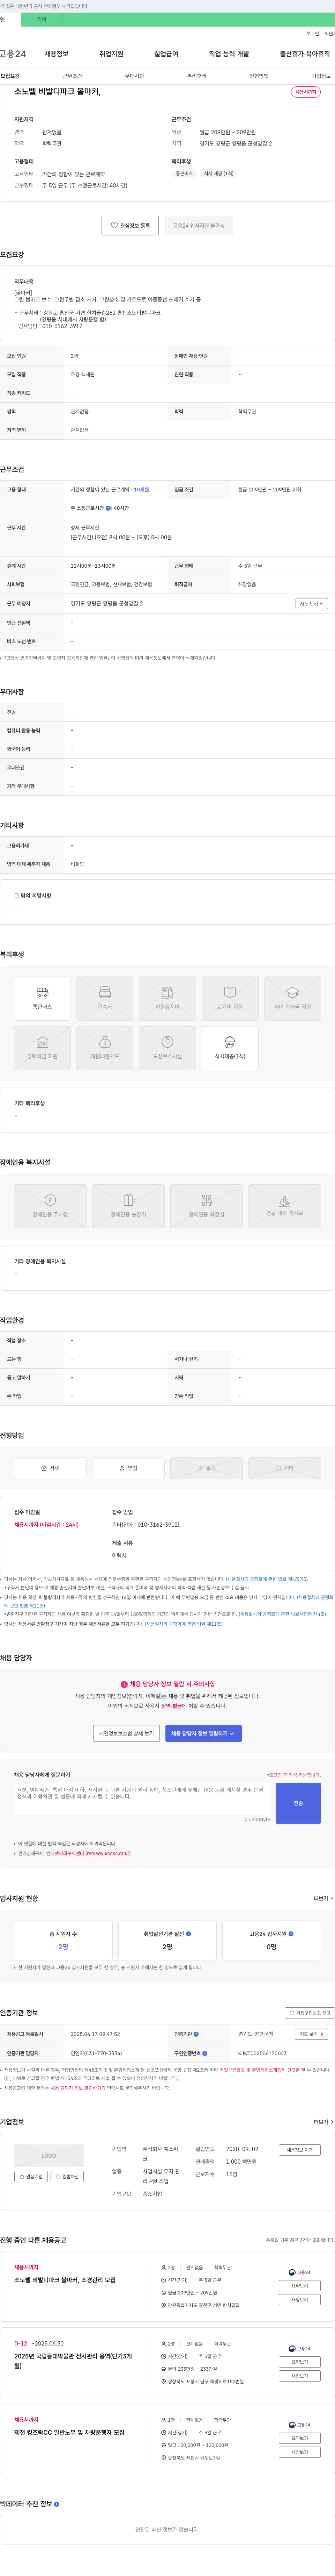Select the 자녀 학자금 지원 icon
This screenshot has width=335, height=2576.
(x=292, y=998)
